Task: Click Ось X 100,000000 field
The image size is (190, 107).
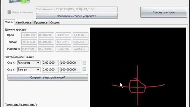Action: pyautogui.click(x=71, y=63)
